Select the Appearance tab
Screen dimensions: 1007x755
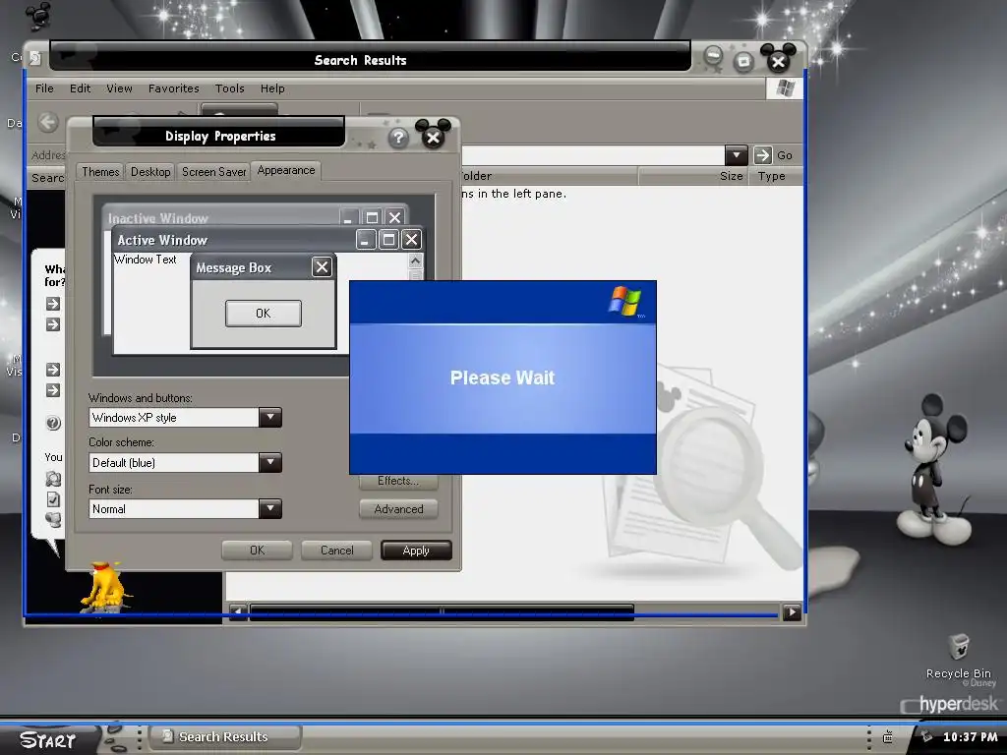286,170
